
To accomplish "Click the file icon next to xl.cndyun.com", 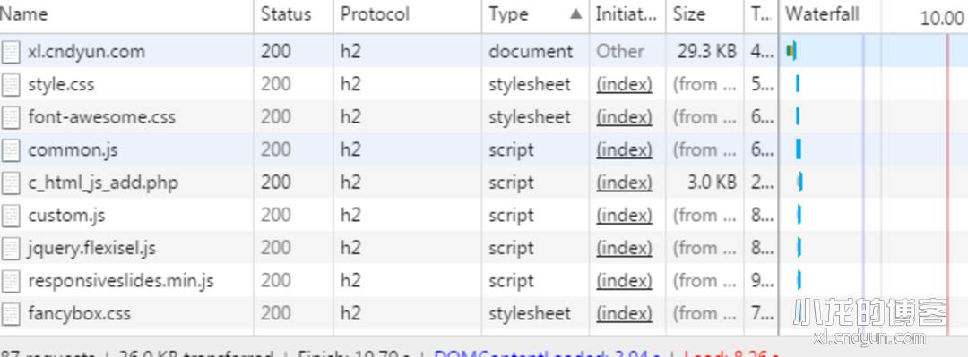I will (x=11, y=52).
